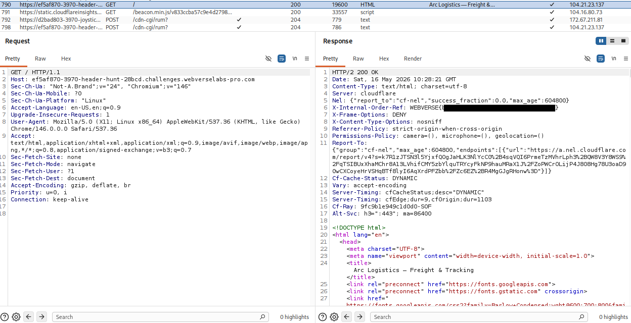Go to previous match in Request
This screenshot has height=323, width=631.
[x=29, y=317]
